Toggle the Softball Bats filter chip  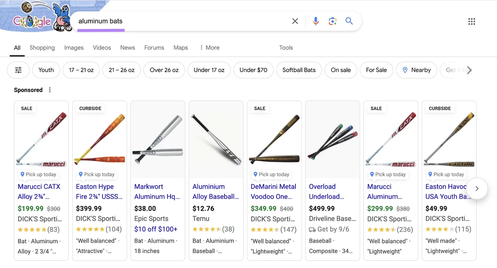299,70
